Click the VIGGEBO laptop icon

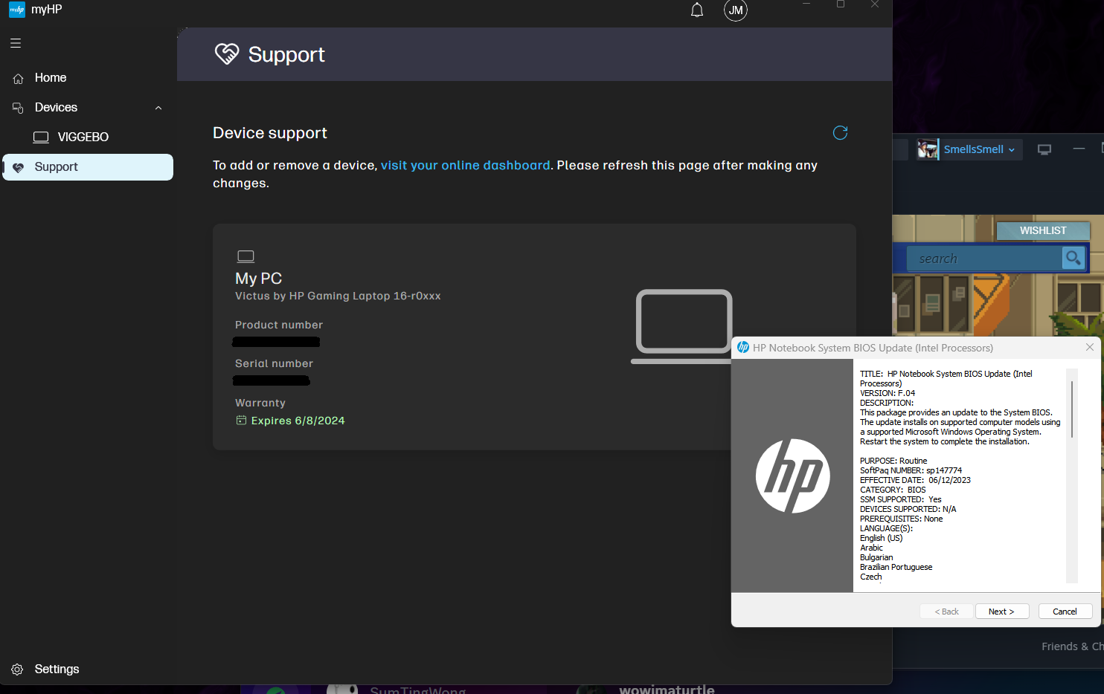point(41,137)
